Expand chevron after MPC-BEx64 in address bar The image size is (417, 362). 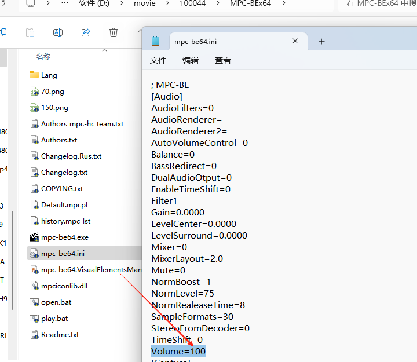tap(284, 4)
